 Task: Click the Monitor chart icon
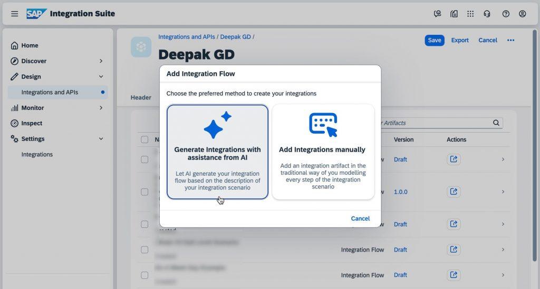14,108
